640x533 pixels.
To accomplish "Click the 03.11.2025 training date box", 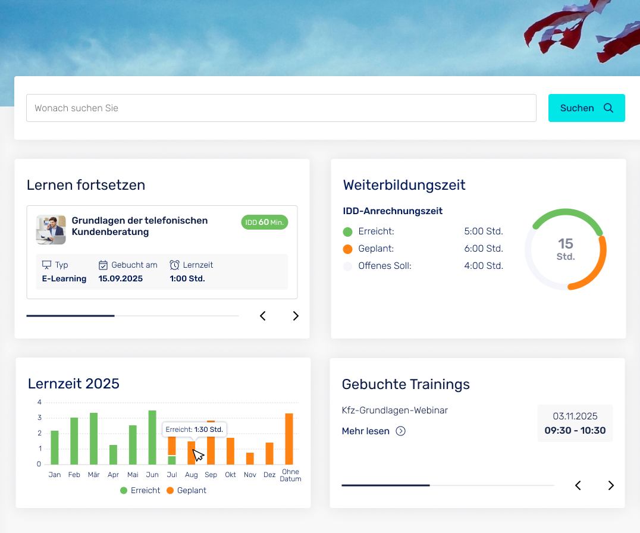I will [575, 423].
